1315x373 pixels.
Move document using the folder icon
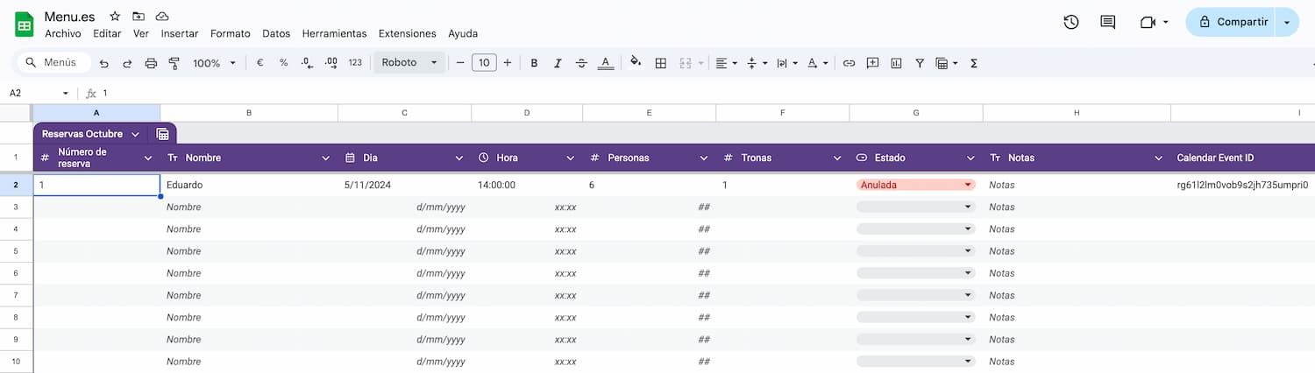(139, 17)
